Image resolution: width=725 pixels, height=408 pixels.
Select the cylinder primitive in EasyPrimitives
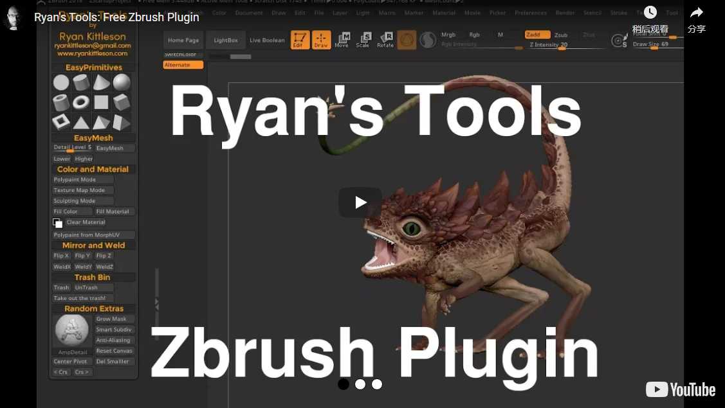[x=81, y=83]
